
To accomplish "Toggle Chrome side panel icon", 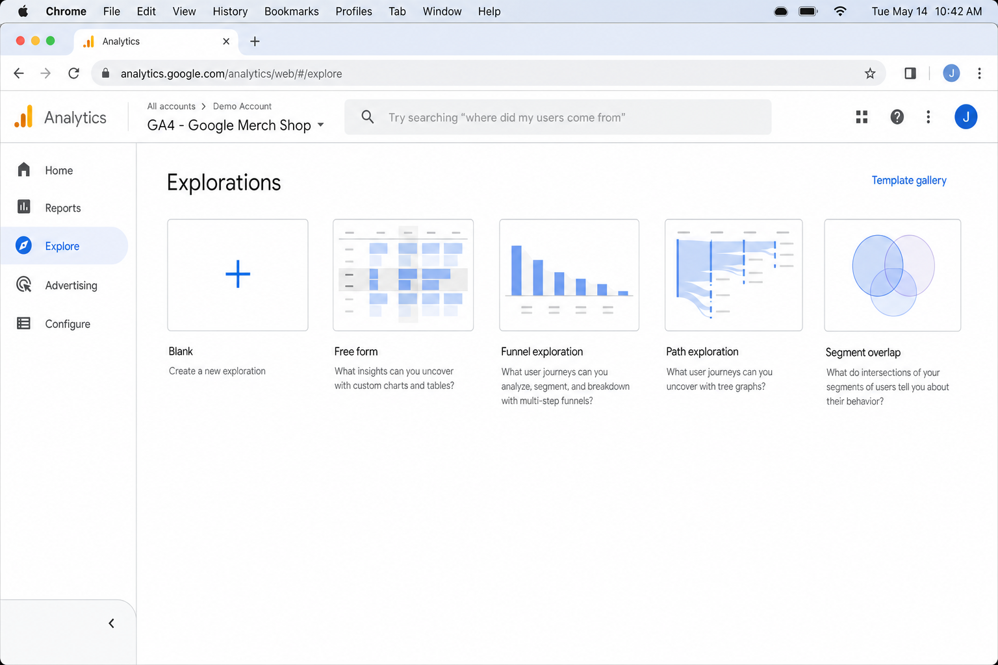I will pyautogui.click(x=910, y=73).
